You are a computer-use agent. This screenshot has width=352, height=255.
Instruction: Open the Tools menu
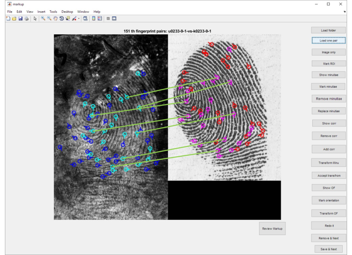(54, 12)
